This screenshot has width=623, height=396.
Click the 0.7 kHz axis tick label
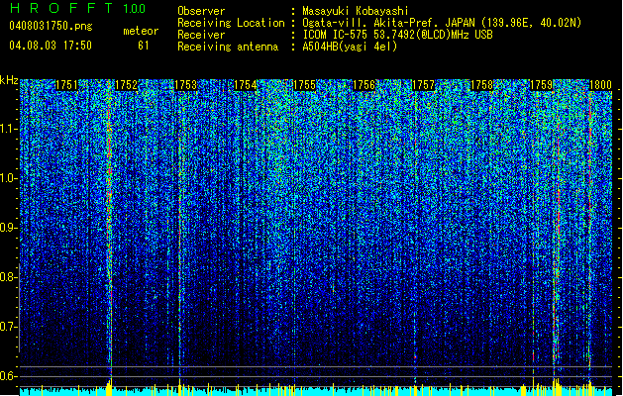8,327
